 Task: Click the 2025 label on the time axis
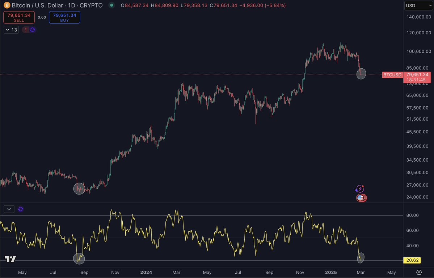[330, 273]
